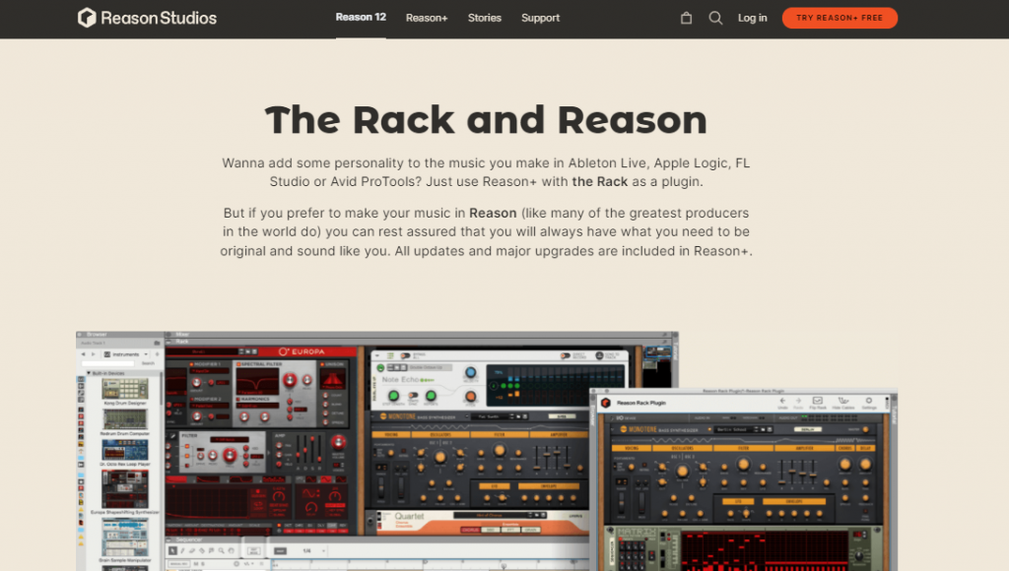Open rack Monotone patch selector
Screen dimensions: 1009x571
pos(502,416)
